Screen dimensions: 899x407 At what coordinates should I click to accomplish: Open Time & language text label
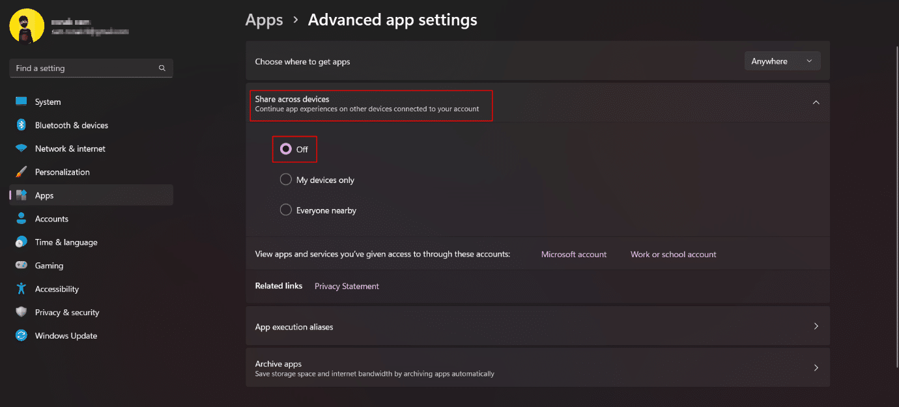point(66,242)
